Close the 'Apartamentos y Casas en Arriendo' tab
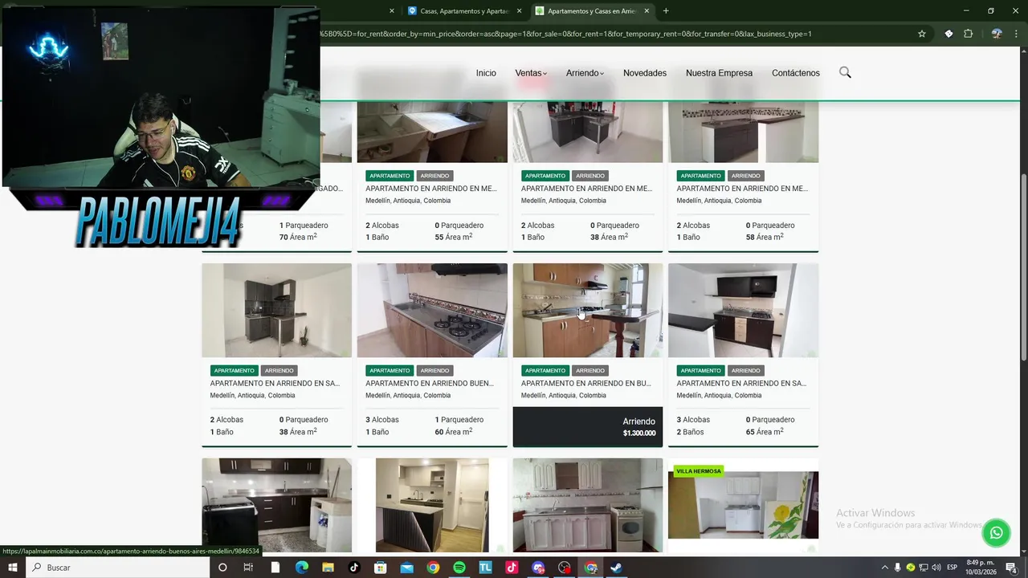The image size is (1028, 578). (647, 11)
